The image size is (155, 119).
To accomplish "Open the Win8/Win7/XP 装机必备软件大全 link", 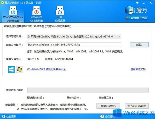I will pos(46,69).
